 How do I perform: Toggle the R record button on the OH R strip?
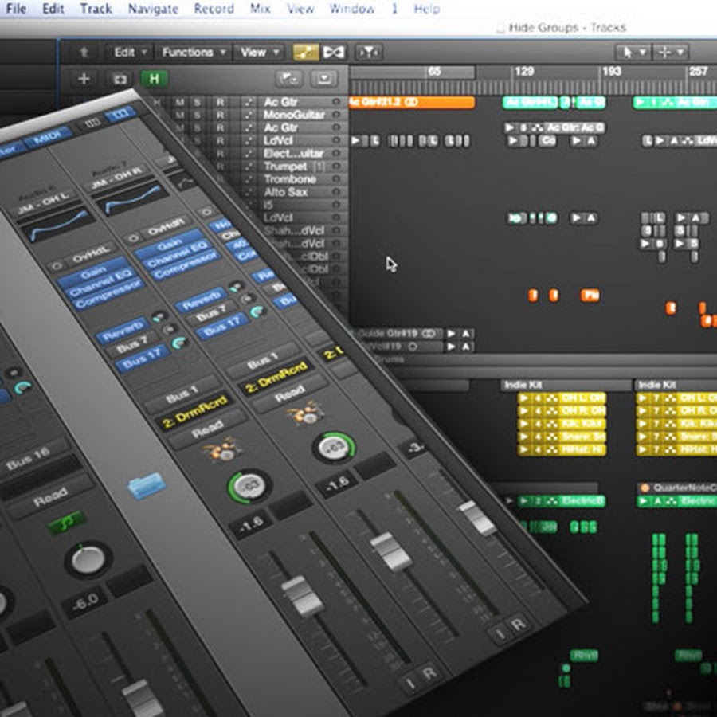pos(518,625)
